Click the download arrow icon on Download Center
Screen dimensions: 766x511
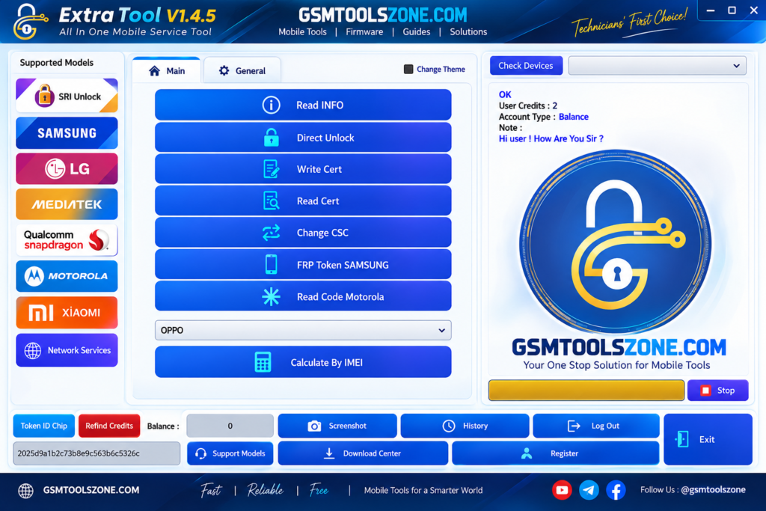tap(329, 453)
